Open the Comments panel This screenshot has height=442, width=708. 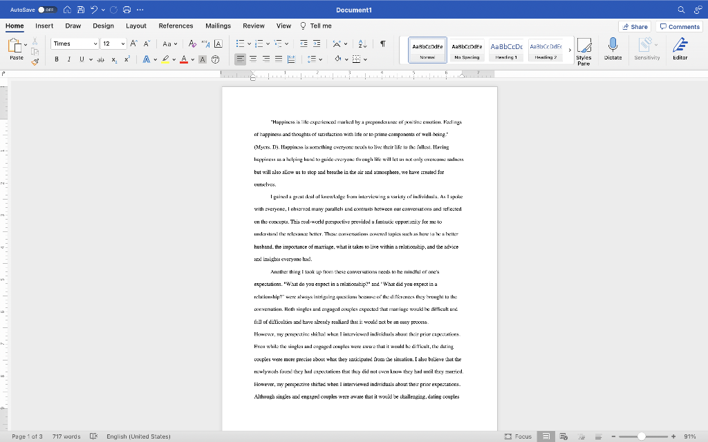[x=679, y=26]
